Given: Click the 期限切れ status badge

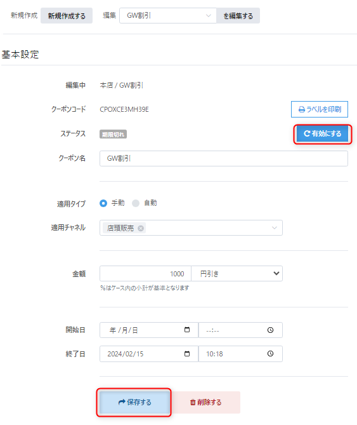Looking at the screenshot, I should [113, 134].
